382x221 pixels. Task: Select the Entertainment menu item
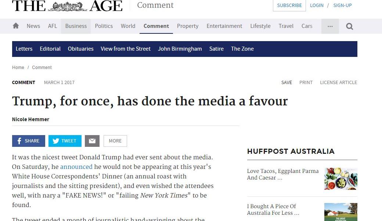coord(224,26)
